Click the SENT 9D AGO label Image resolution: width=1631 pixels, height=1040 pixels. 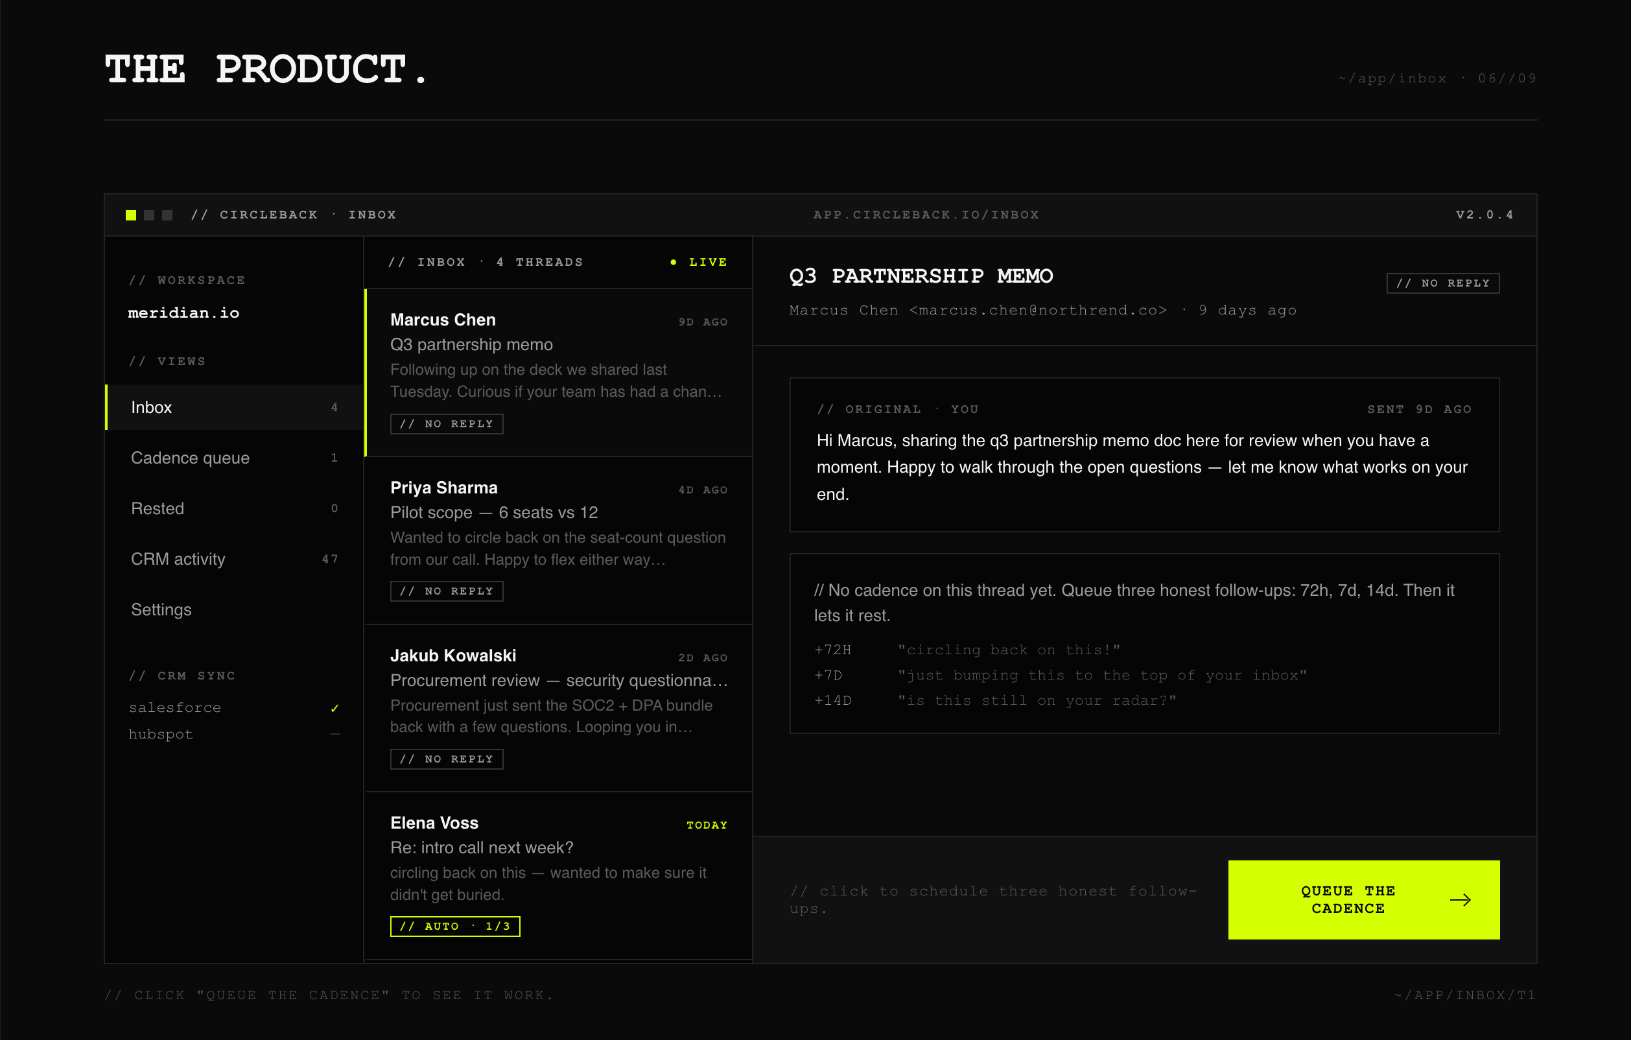[x=1419, y=409]
